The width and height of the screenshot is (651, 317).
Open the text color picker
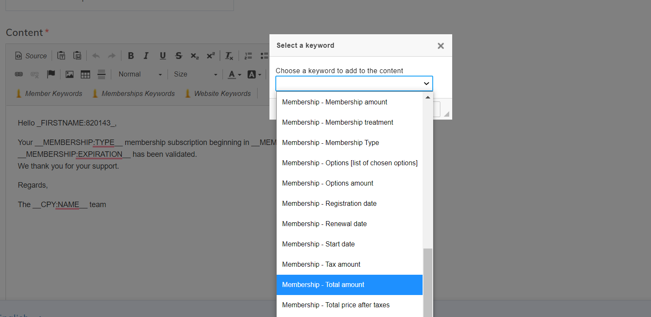pyautogui.click(x=234, y=74)
